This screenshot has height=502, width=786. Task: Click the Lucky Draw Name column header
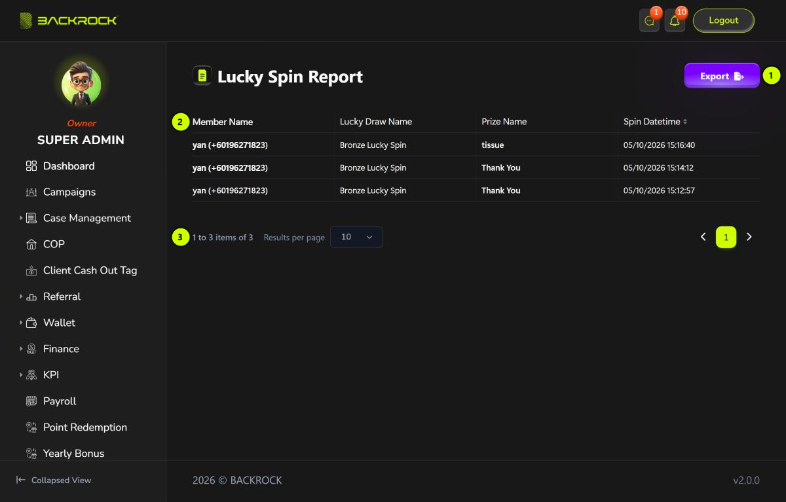click(x=376, y=122)
